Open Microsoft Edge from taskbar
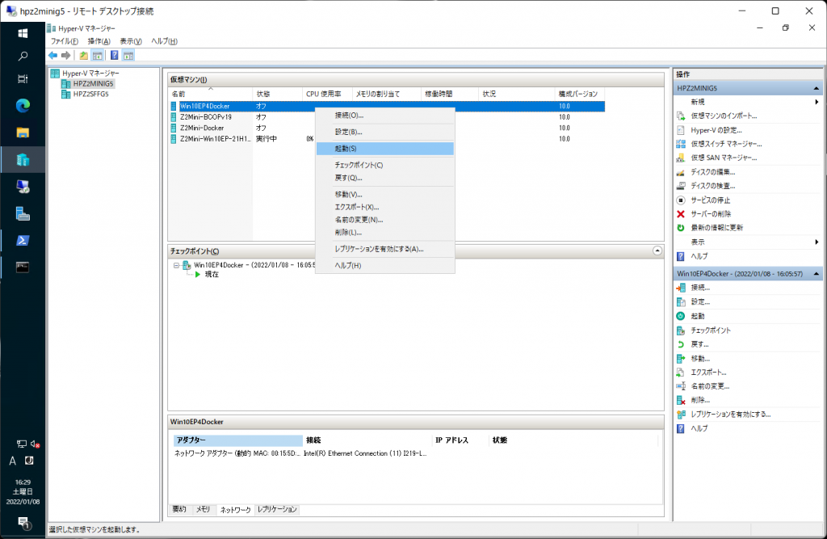Screen dimensions: 827x539 [x=23, y=106]
